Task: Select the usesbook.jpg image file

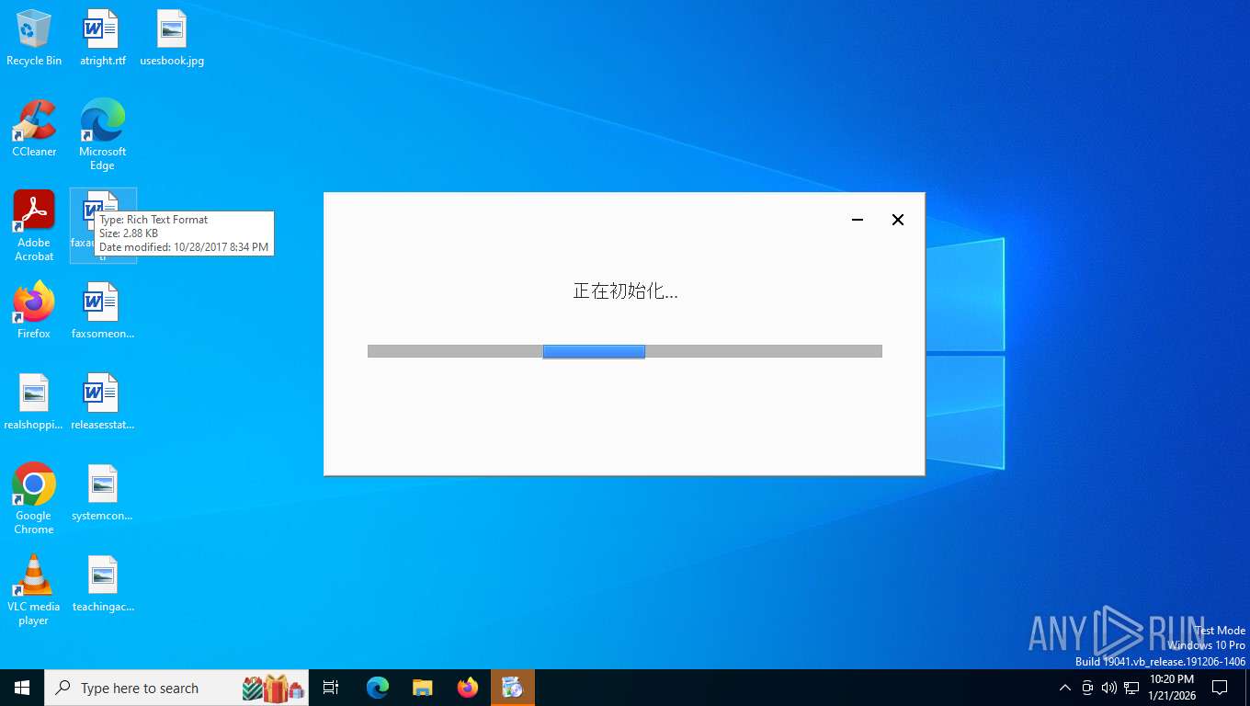Action: (172, 38)
